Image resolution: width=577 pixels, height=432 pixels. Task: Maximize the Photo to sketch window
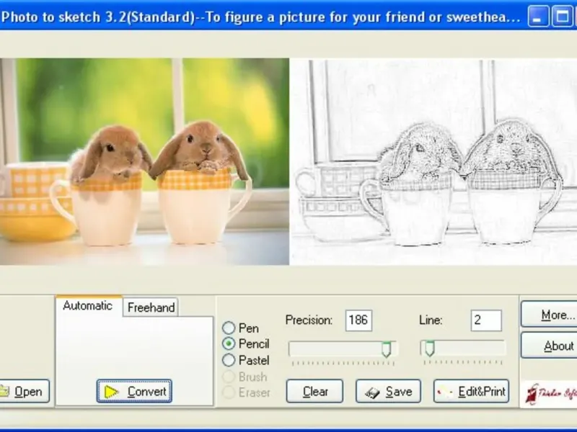click(562, 17)
